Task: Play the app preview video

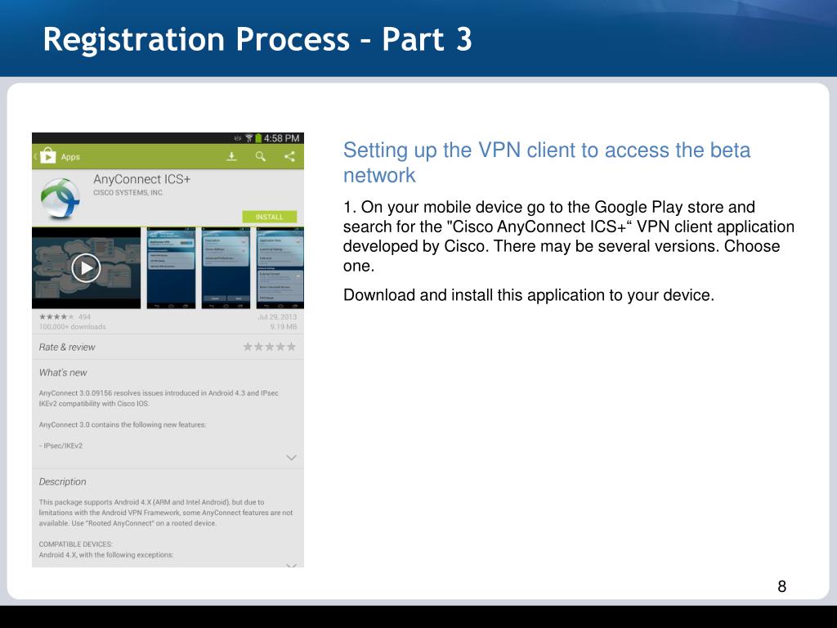Action: click(x=86, y=268)
